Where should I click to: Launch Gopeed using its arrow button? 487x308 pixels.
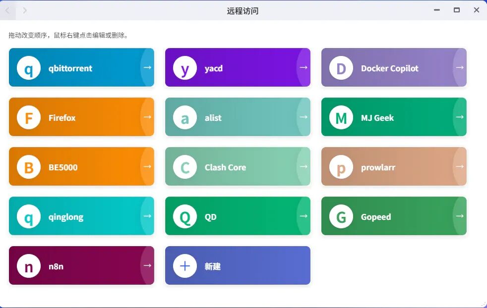pyautogui.click(x=460, y=216)
